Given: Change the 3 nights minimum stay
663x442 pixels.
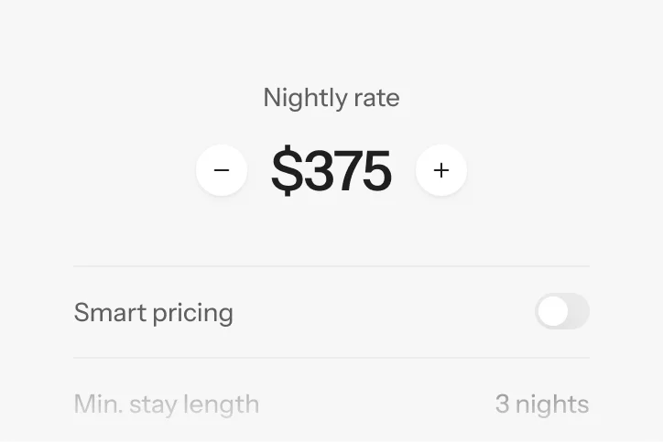Looking at the screenshot, I should coord(541,404).
